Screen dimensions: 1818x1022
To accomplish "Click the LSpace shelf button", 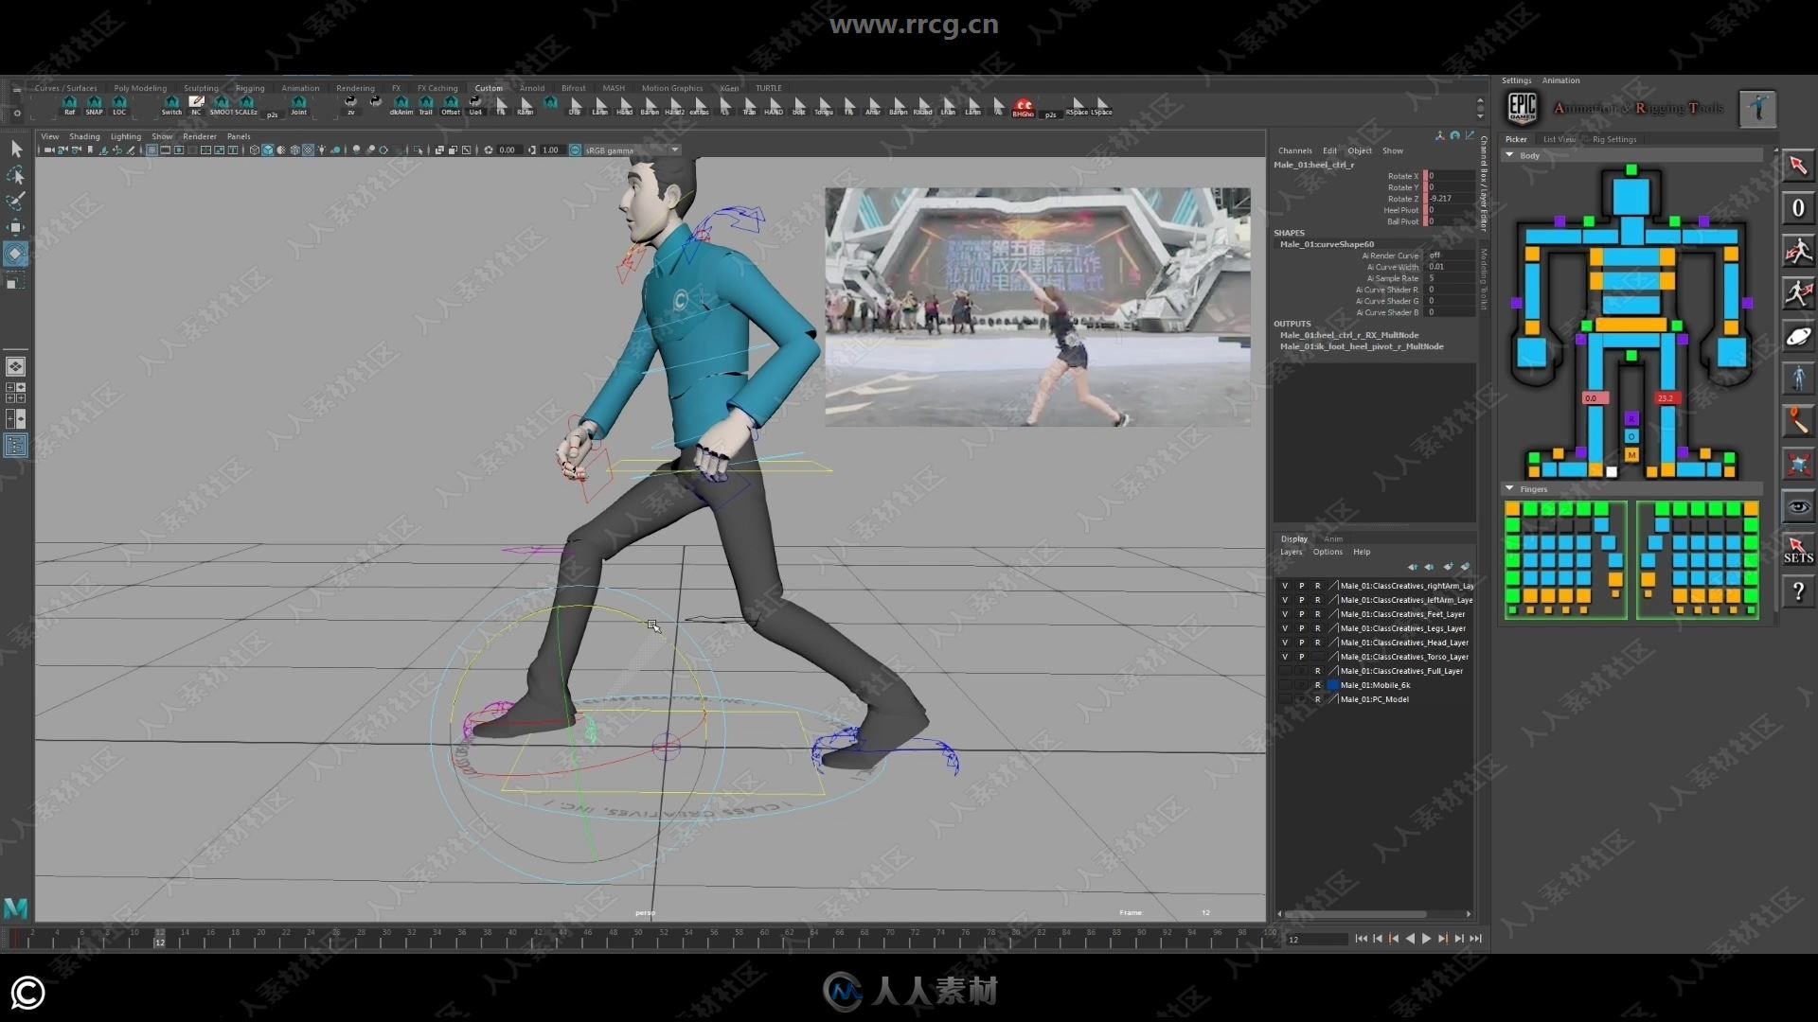I will click(1102, 105).
